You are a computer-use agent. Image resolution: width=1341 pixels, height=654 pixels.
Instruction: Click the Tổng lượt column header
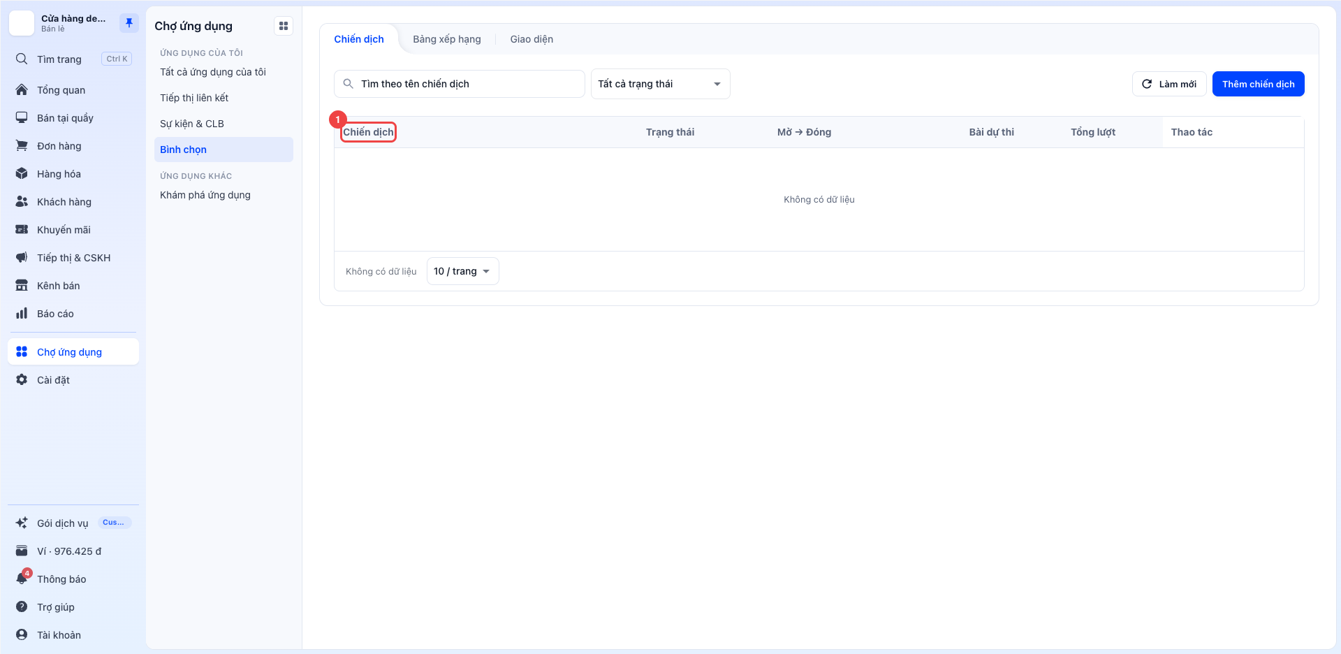click(x=1093, y=132)
